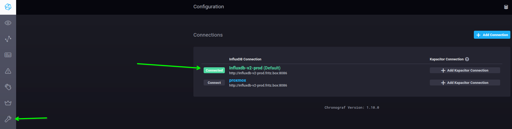The height and width of the screenshot is (129, 512).
Task: Connect to the proxmox source
Action: (214, 83)
